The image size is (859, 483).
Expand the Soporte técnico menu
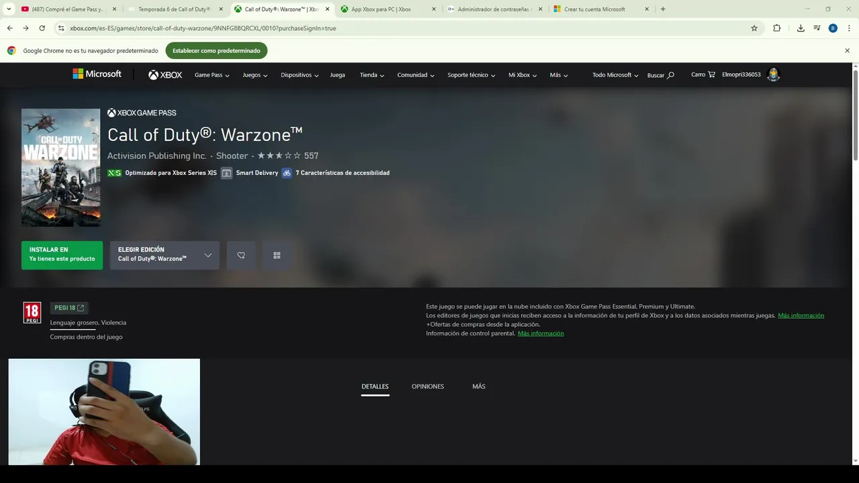pyautogui.click(x=471, y=75)
